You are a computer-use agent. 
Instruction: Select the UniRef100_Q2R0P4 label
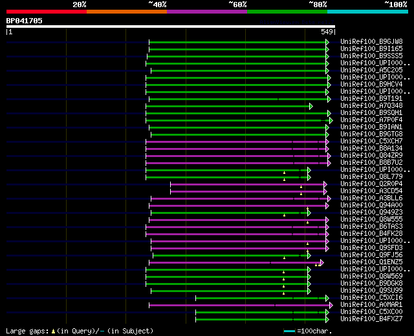[371, 184]
